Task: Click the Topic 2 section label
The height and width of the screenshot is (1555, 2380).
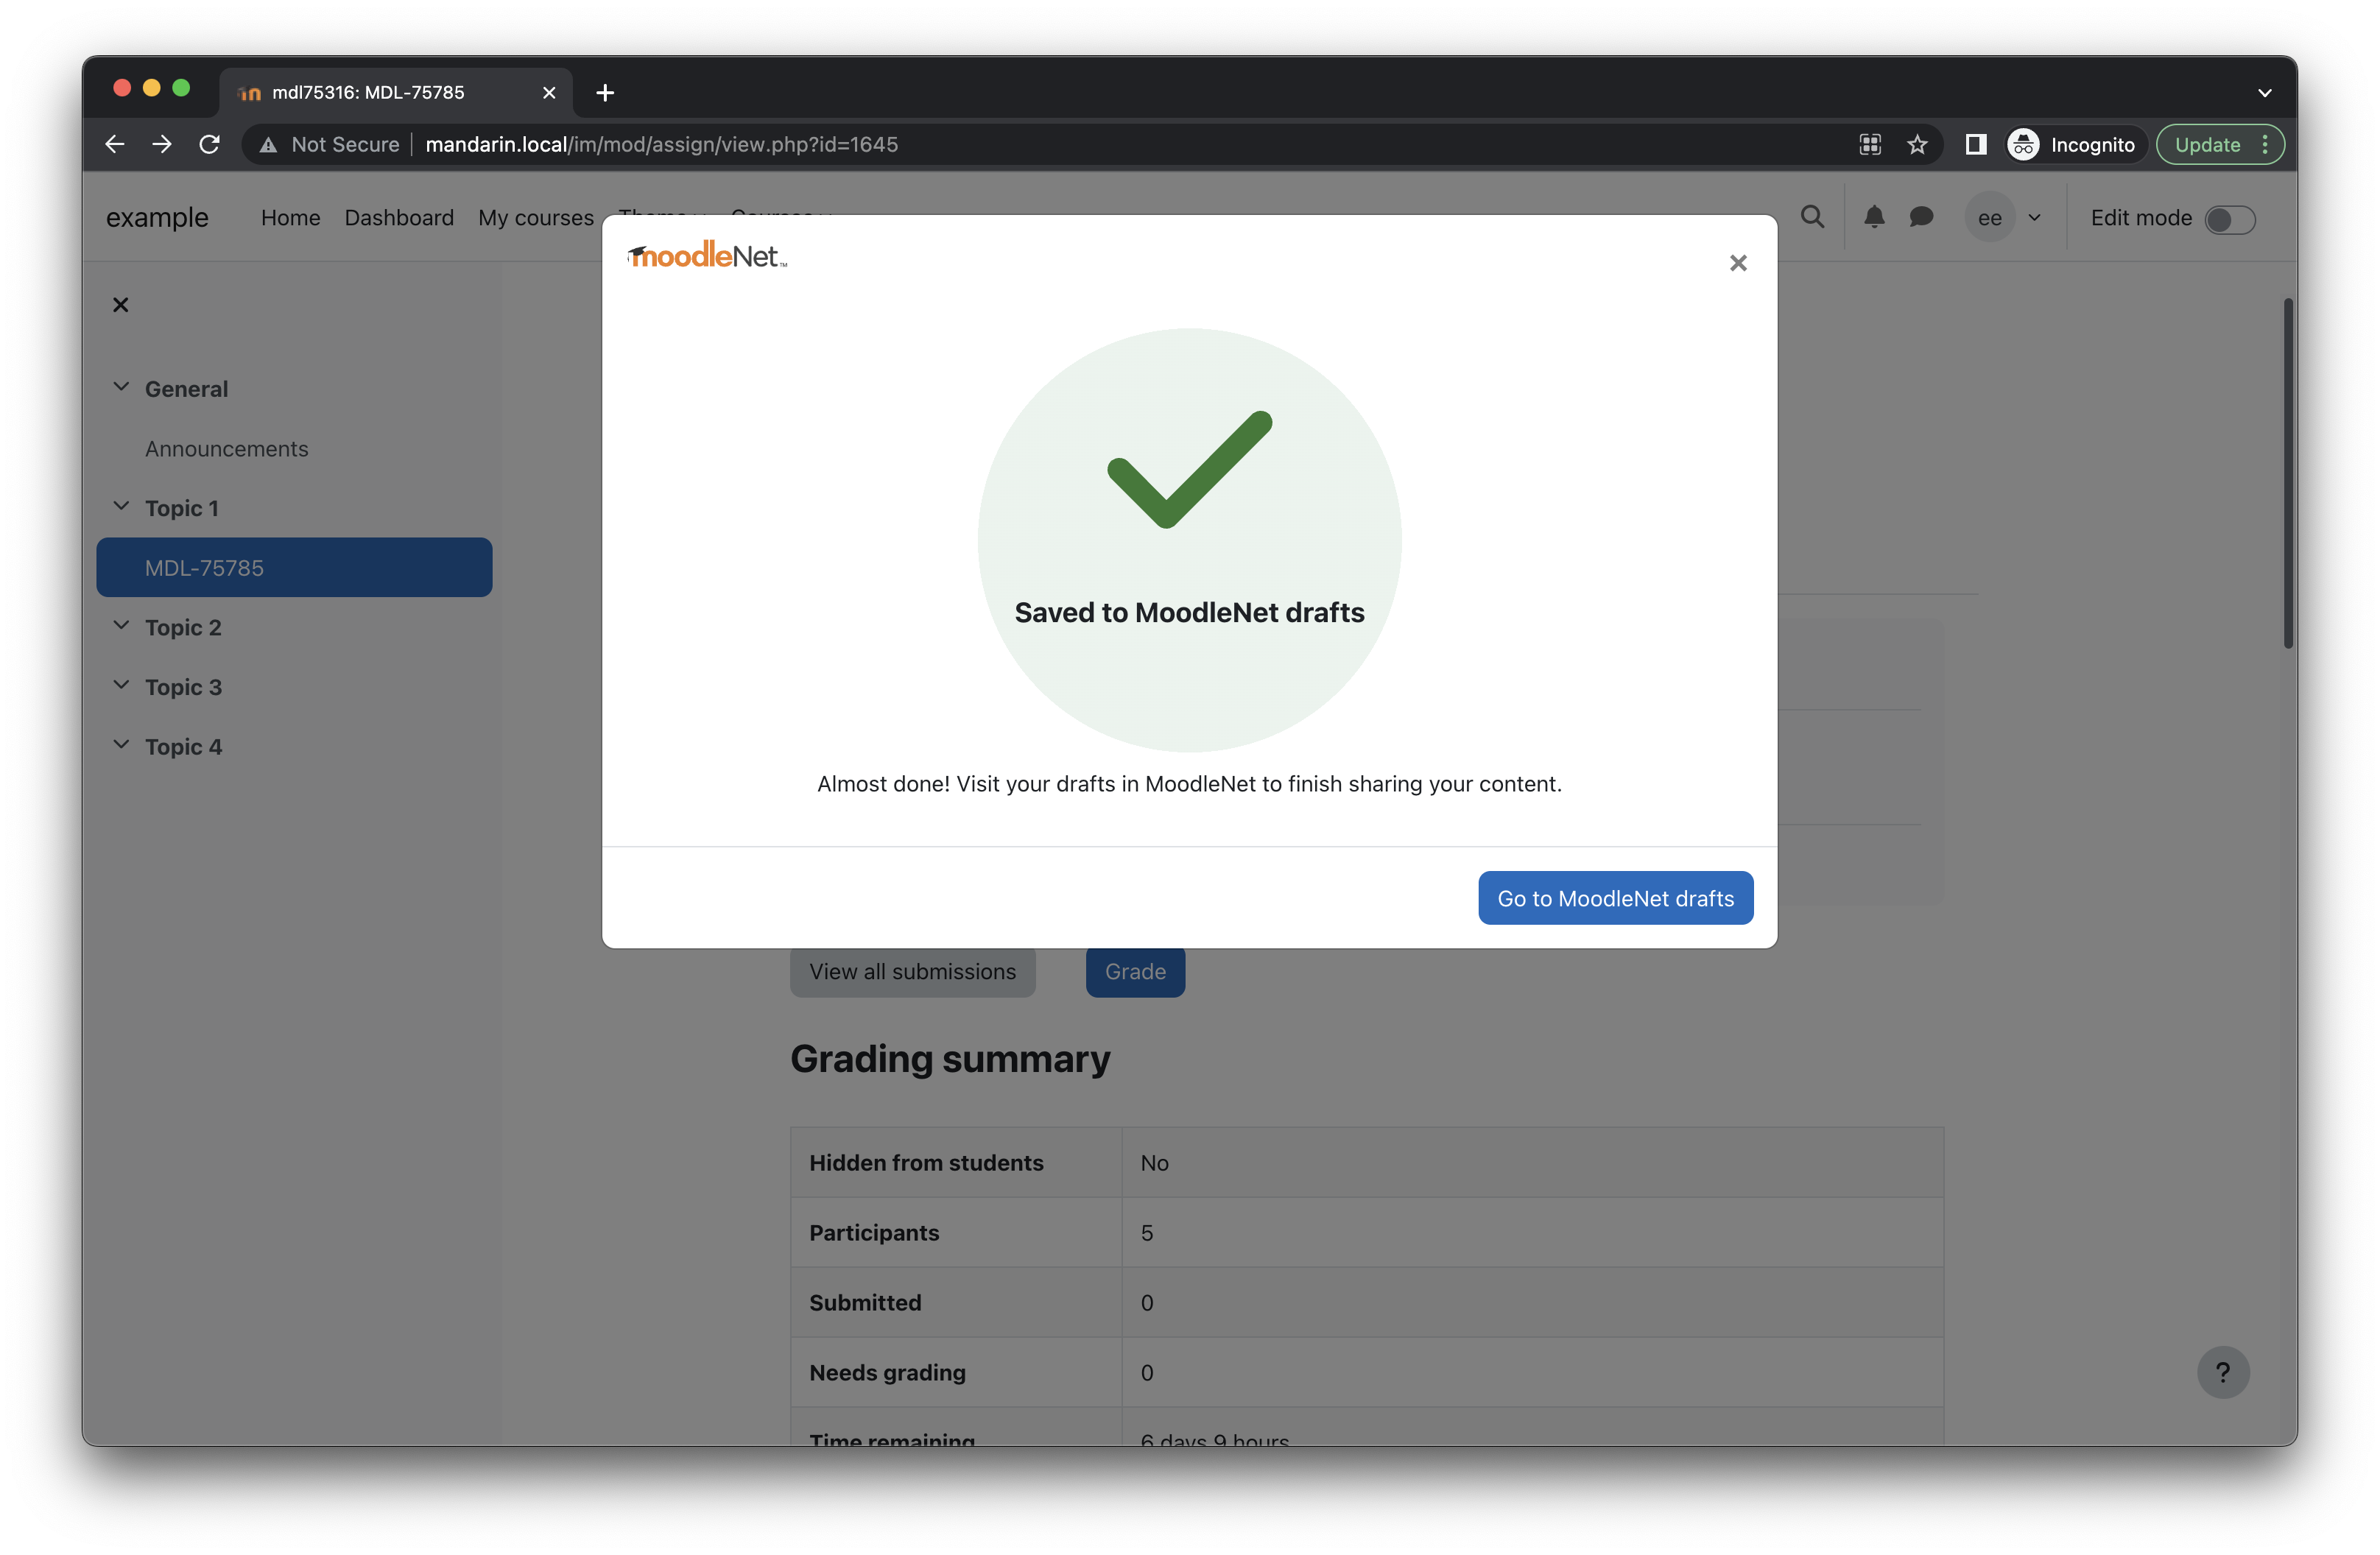Action: pyautogui.click(x=183, y=628)
